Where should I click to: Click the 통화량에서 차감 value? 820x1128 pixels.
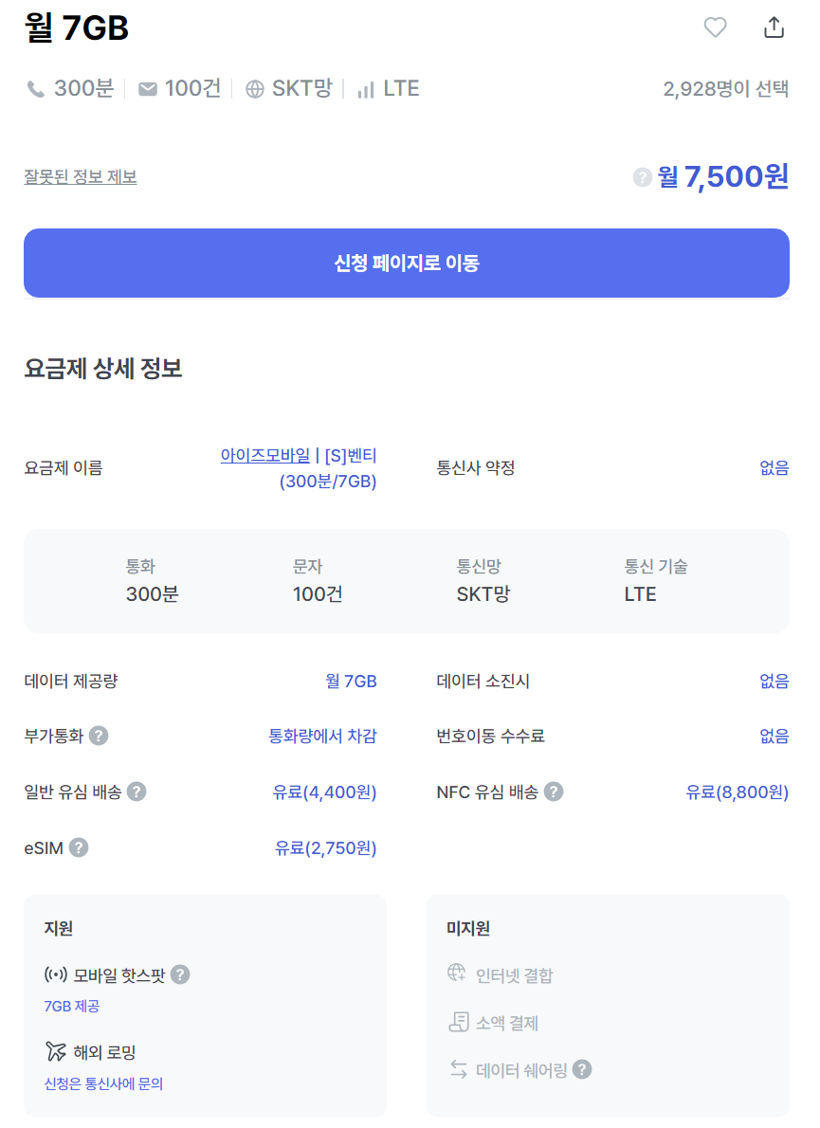(x=323, y=736)
